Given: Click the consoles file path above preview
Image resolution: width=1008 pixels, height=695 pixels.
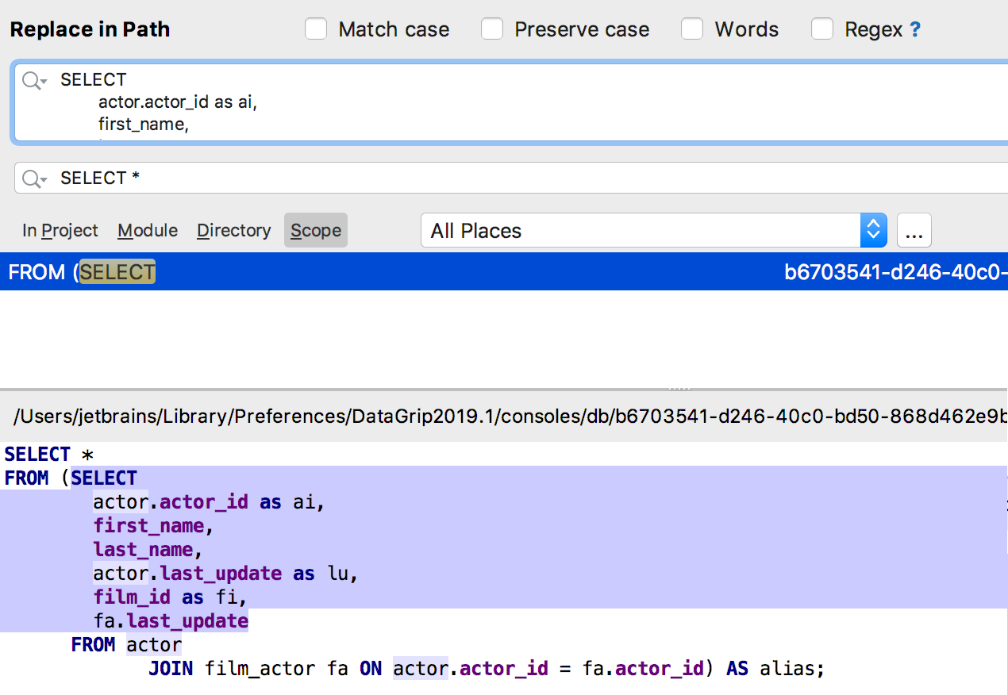Looking at the screenshot, I should click(x=508, y=417).
